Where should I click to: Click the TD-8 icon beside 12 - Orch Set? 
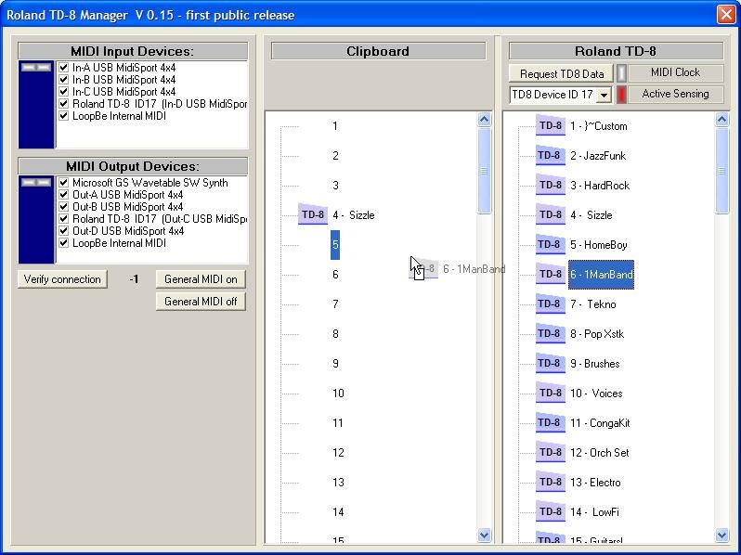[551, 453]
